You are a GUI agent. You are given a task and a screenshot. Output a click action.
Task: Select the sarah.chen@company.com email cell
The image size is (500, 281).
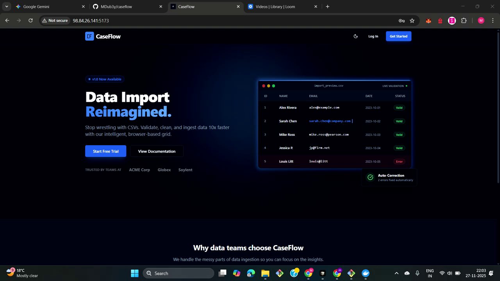click(x=330, y=121)
